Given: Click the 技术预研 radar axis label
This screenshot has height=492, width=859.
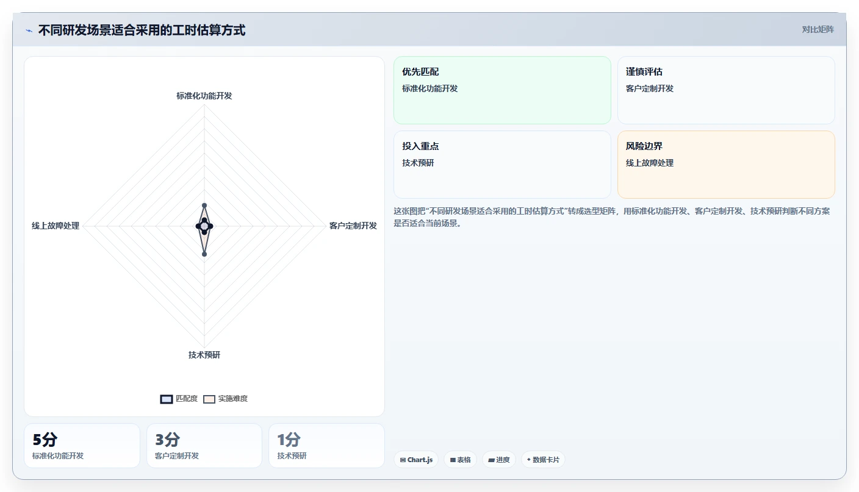Looking at the screenshot, I should (204, 355).
